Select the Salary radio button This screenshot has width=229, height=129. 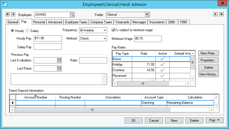(28, 31)
